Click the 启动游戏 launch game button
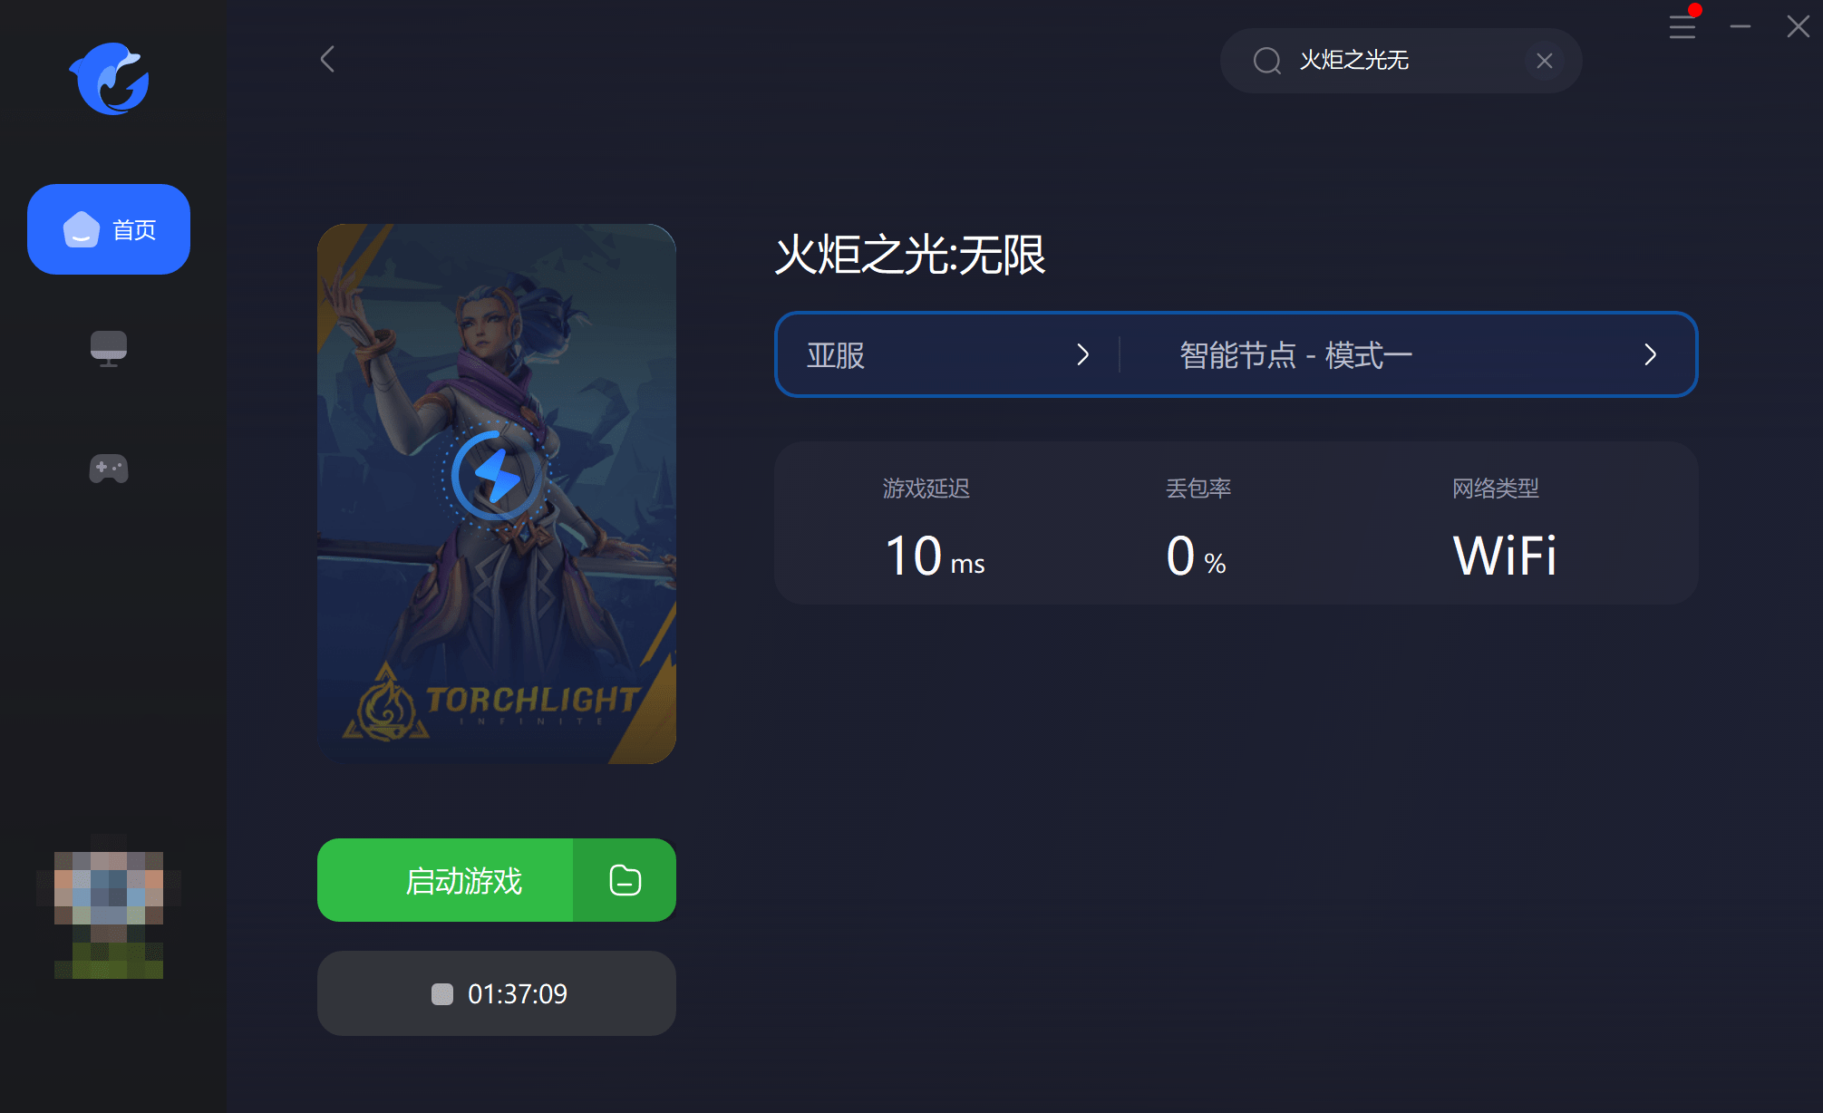Screen dimensions: 1823x1113 (x=462, y=880)
